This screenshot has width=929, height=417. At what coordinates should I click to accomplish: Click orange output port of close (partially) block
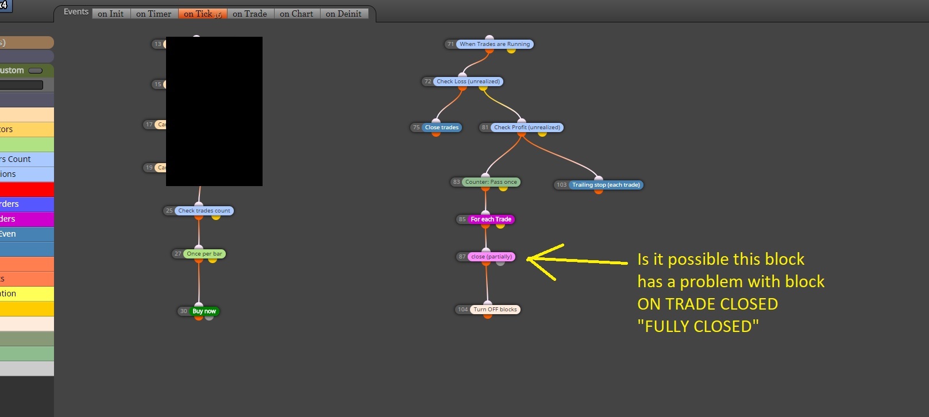click(486, 262)
